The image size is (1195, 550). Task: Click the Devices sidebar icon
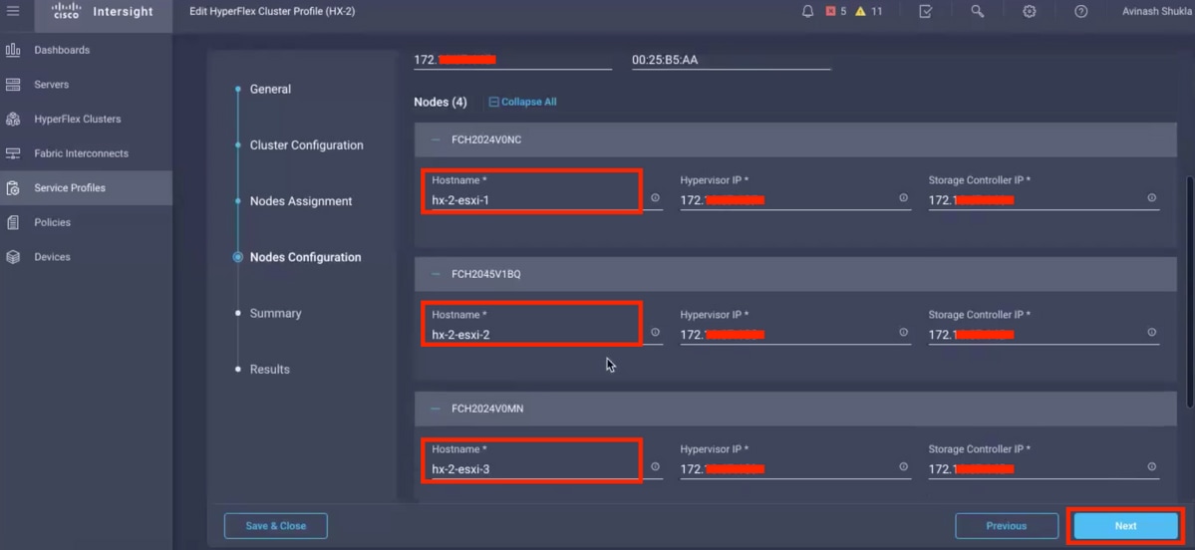pyautogui.click(x=13, y=257)
